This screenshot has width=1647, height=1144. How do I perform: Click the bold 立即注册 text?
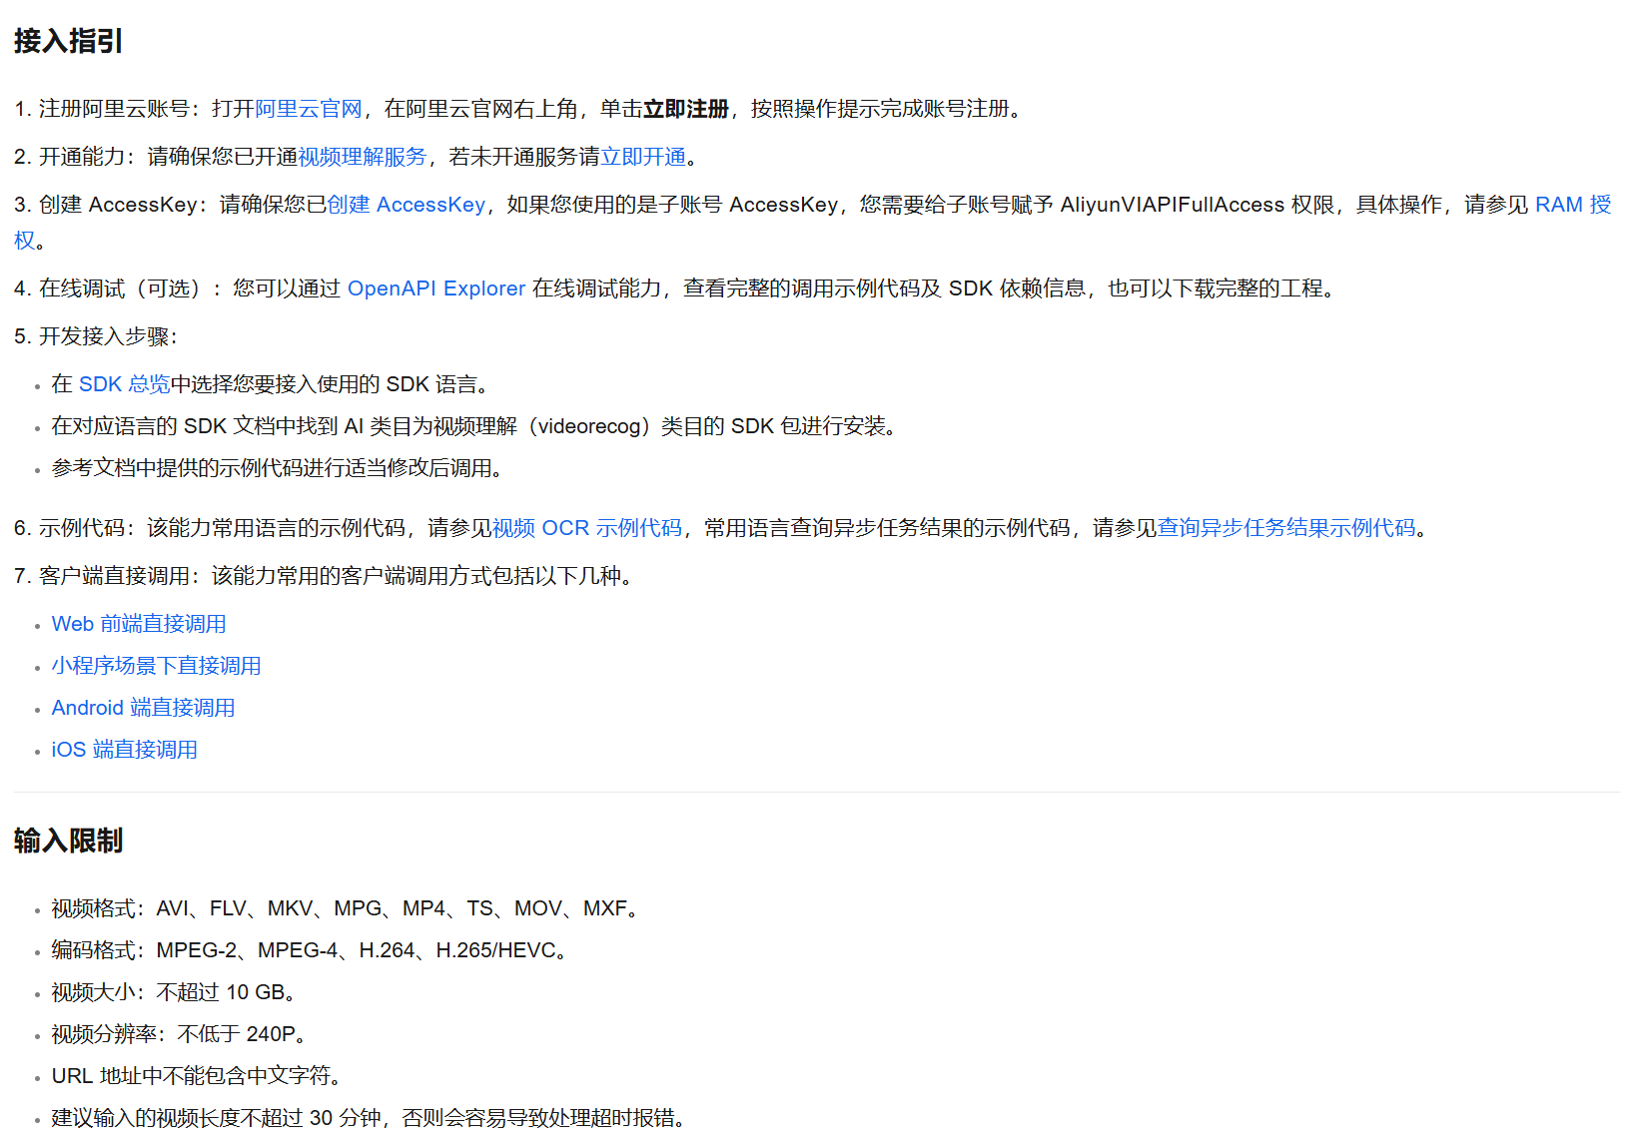click(686, 109)
